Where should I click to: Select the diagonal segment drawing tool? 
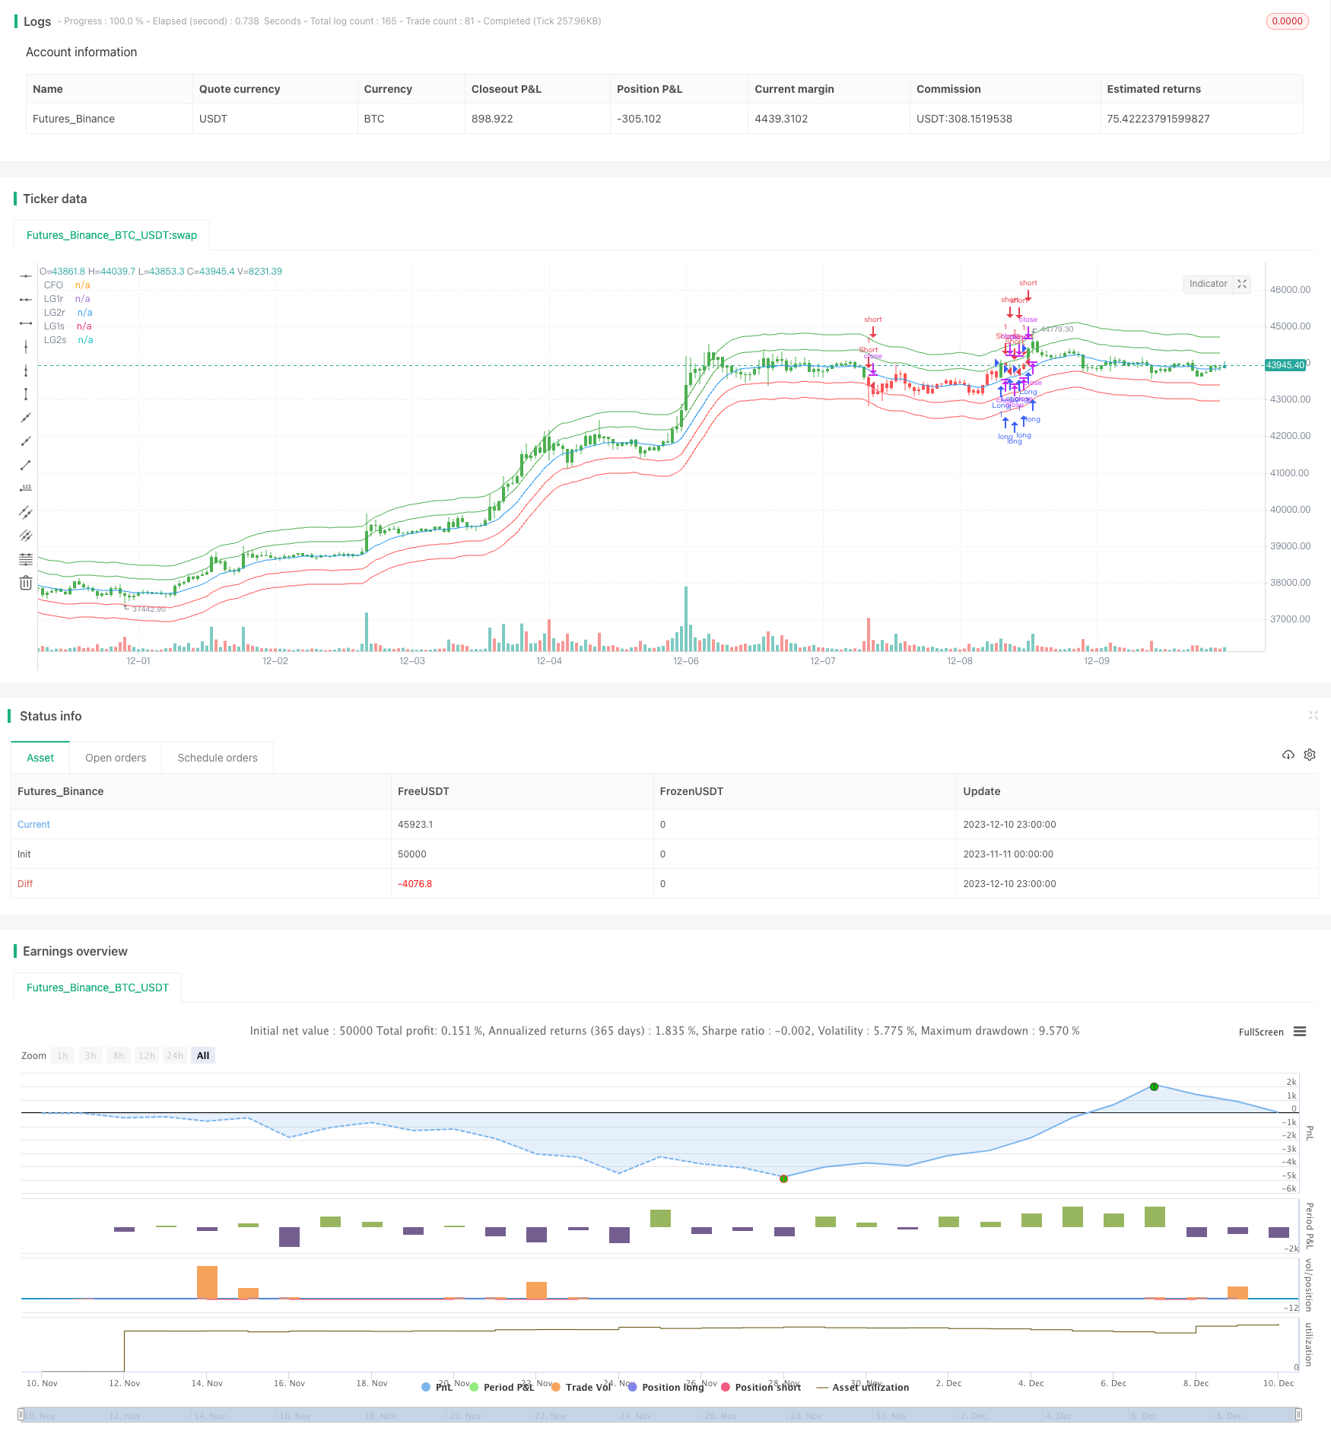click(26, 465)
